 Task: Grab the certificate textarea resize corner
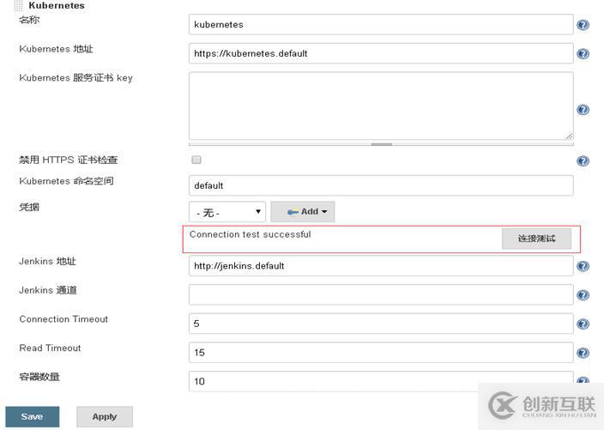[x=570, y=136]
